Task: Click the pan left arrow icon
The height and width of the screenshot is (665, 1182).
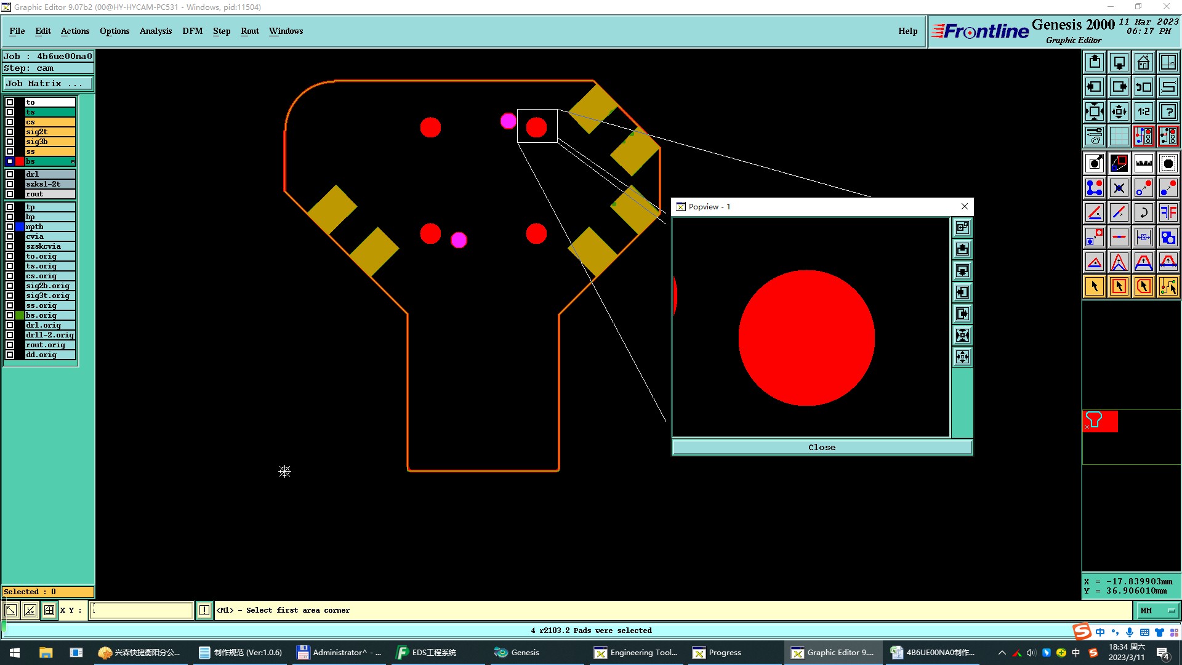Action: pos(1094,87)
